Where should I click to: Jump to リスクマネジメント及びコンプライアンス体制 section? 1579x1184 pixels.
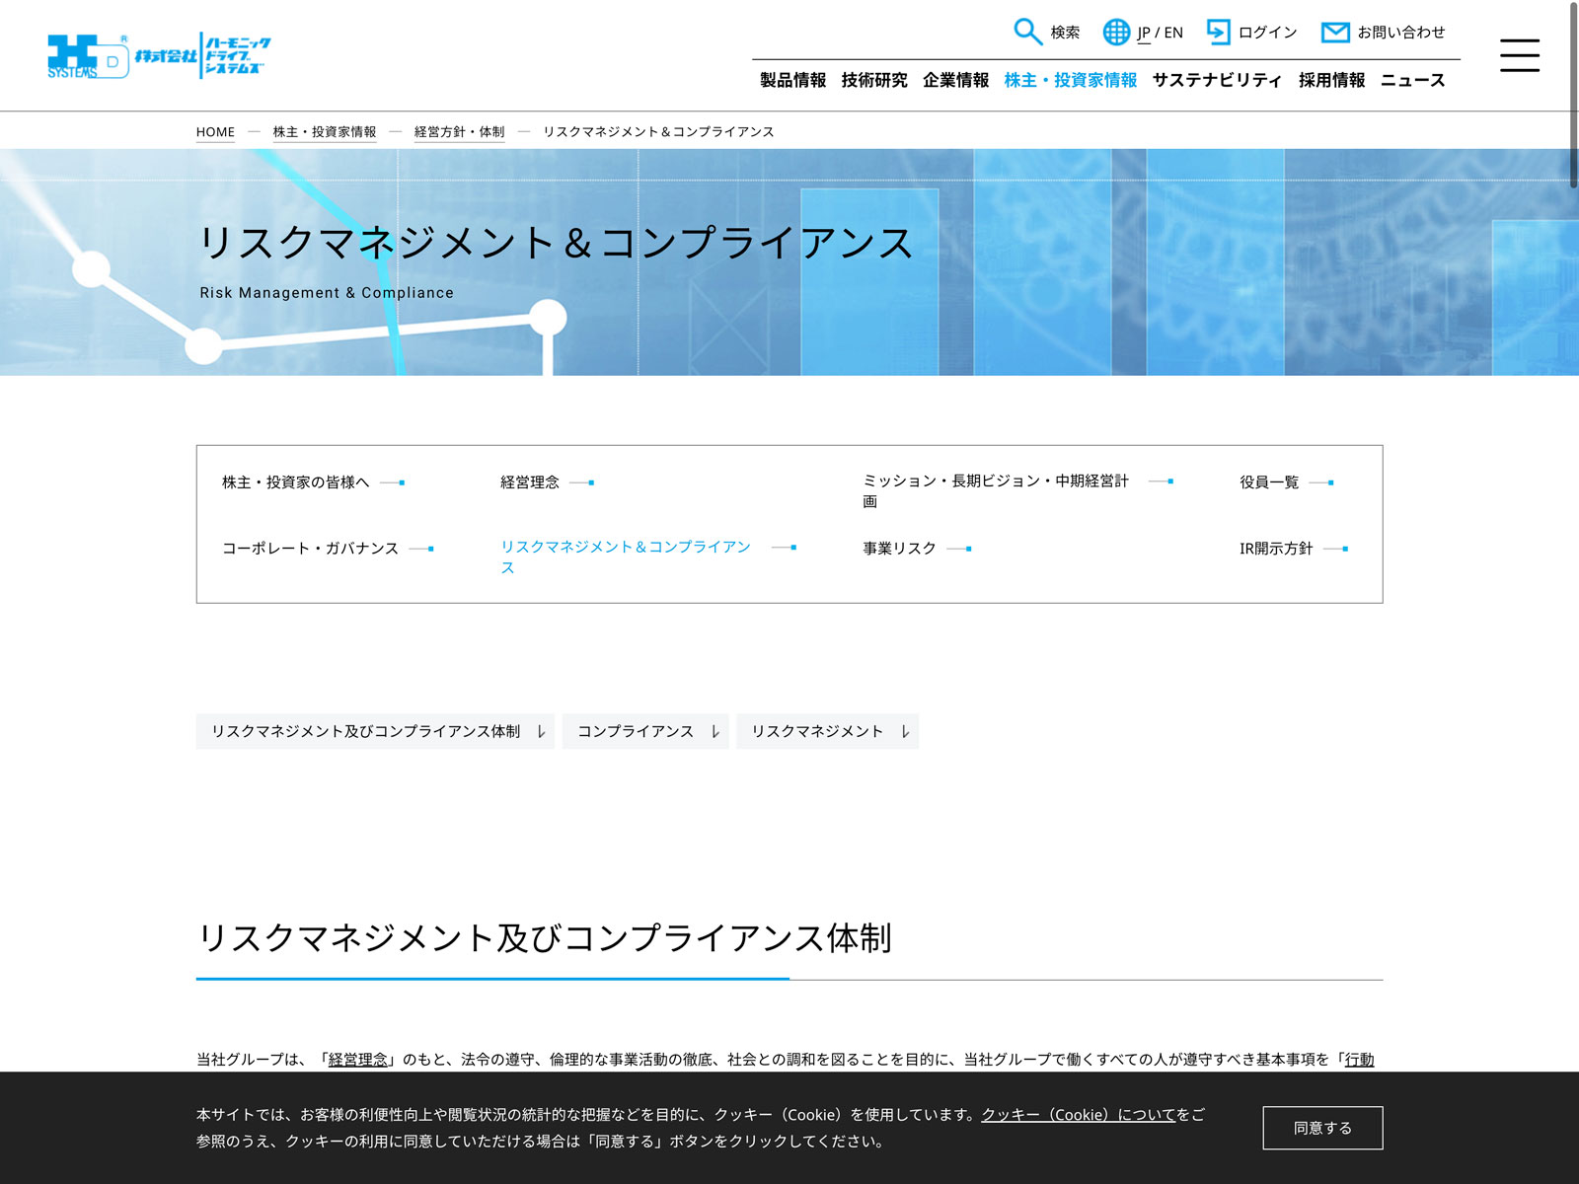coord(375,731)
